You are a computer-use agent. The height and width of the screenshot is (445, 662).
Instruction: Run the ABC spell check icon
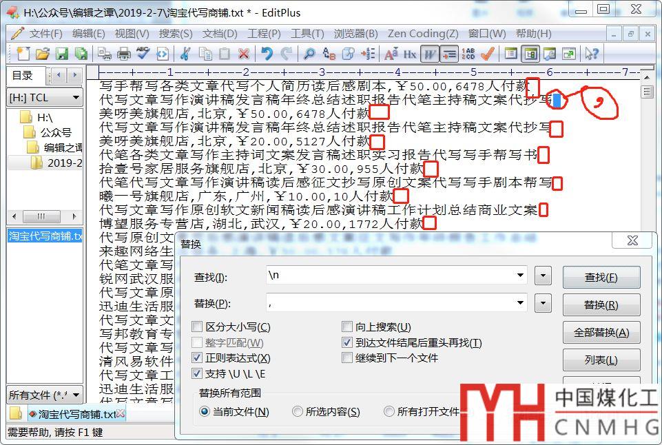point(143,54)
